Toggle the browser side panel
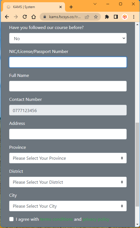This screenshot has width=140, height=228. click(116, 17)
